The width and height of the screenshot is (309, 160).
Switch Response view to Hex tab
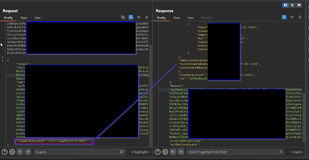[x=191, y=18]
